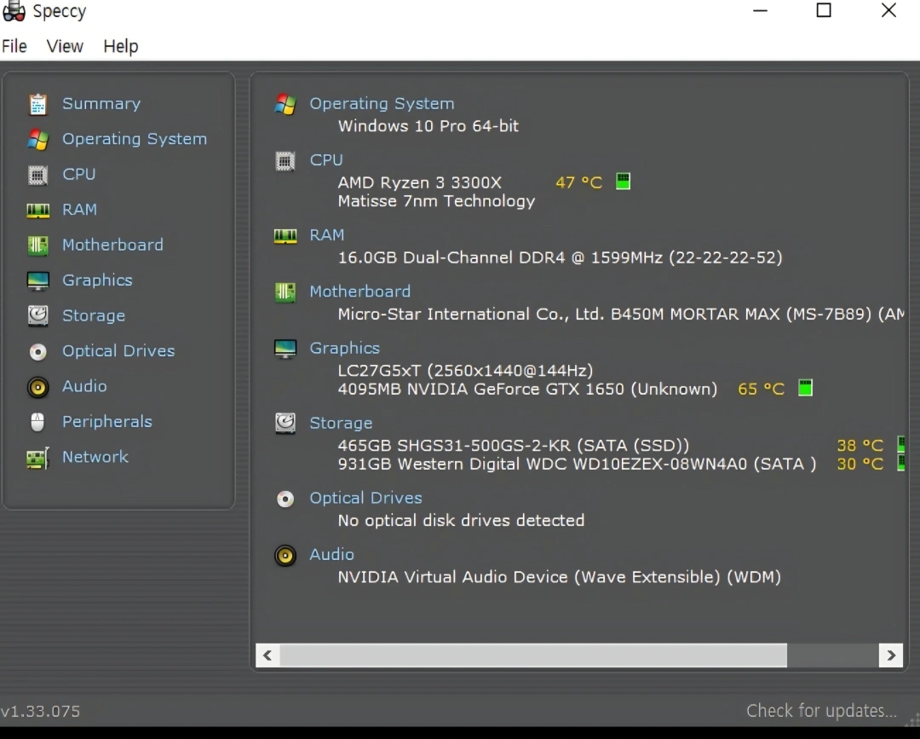Click Optical Drives heading link in summary
920x739 pixels.
coord(366,499)
